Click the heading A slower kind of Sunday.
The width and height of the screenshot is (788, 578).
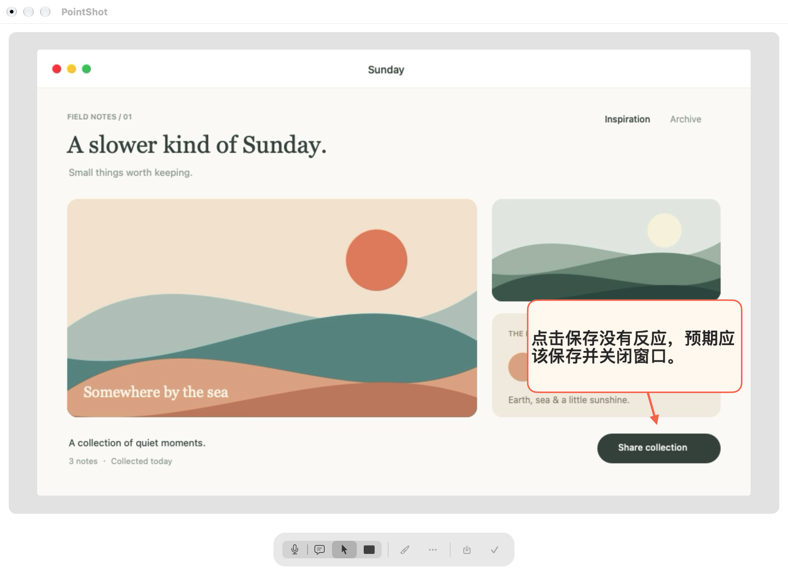[x=197, y=145]
